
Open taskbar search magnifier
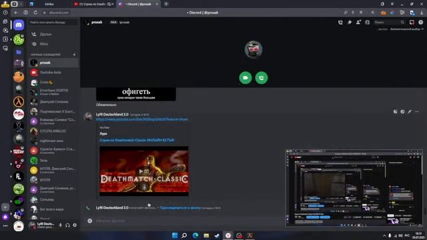click(184, 235)
